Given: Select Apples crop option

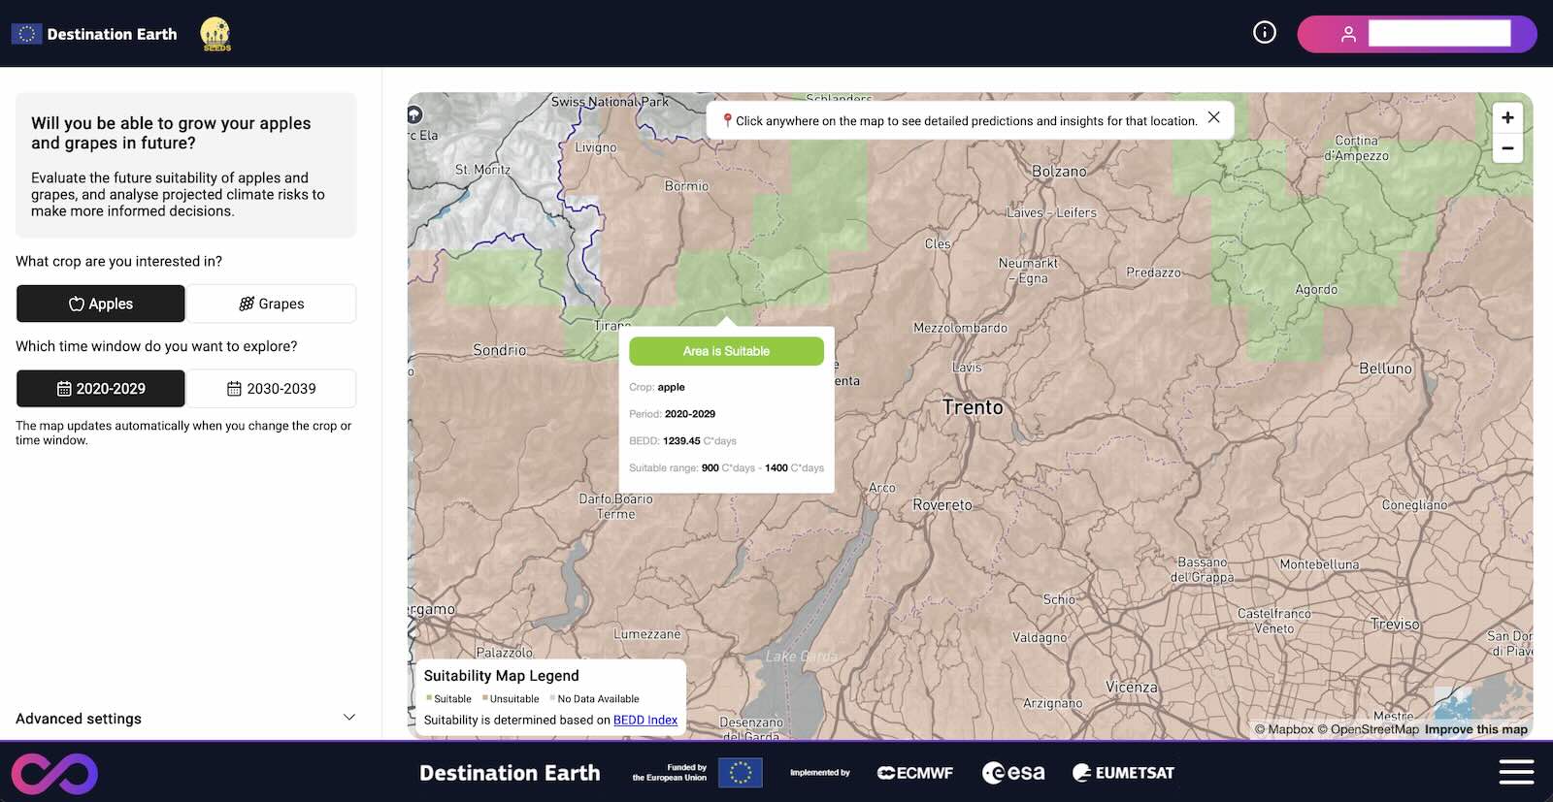Looking at the screenshot, I should pyautogui.click(x=101, y=304).
